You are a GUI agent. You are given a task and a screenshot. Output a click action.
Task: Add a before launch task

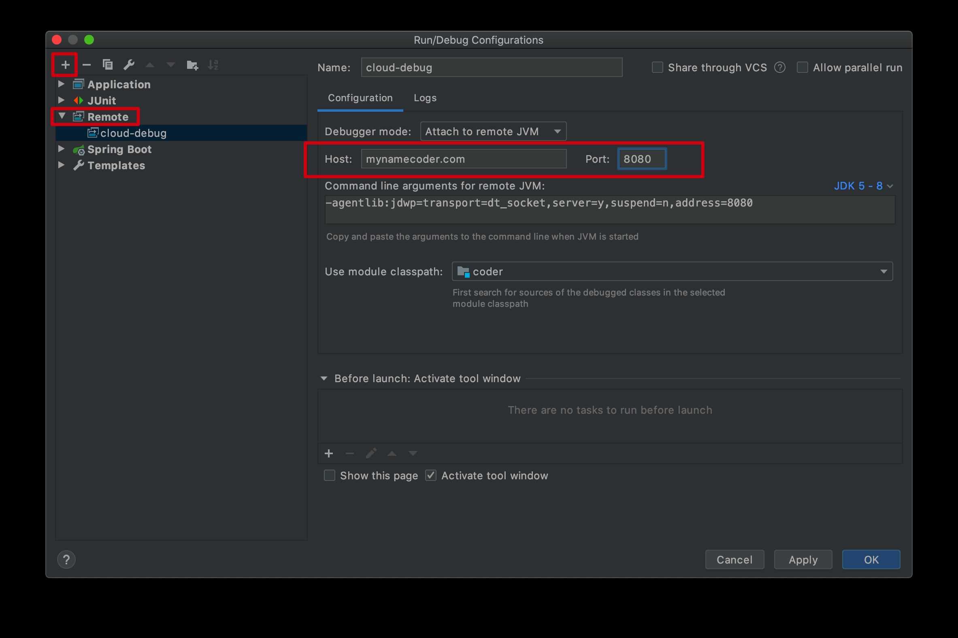pyautogui.click(x=329, y=453)
